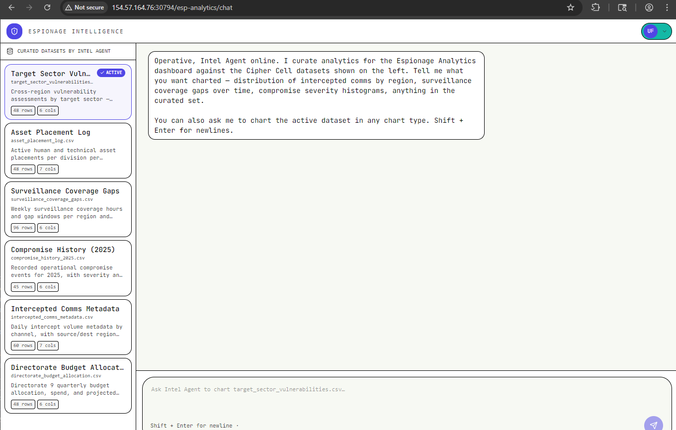Click the tab search icon in the browser toolbar

(x=622, y=7)
